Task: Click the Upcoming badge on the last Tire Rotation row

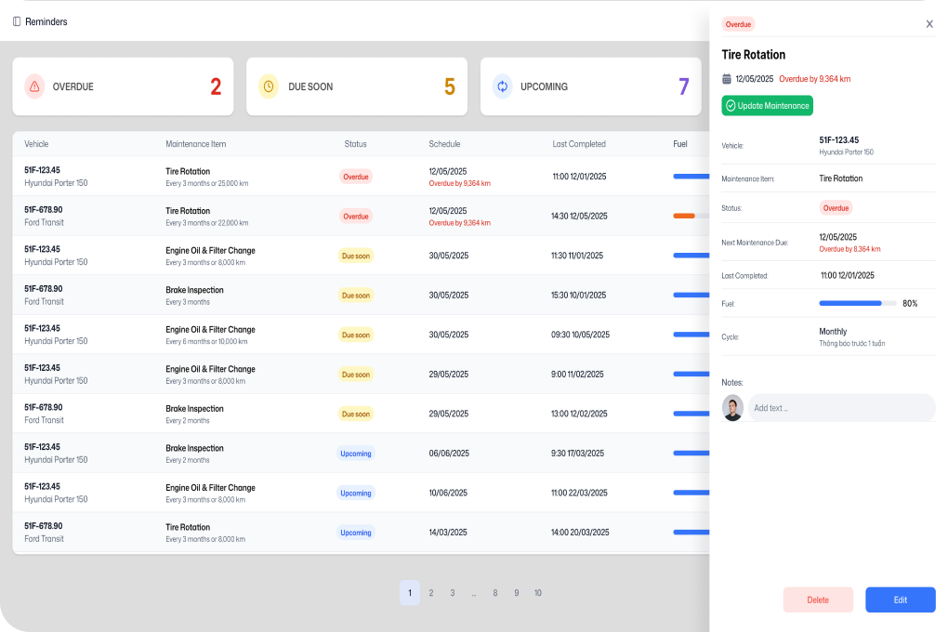Action: [x=356, y=533]
